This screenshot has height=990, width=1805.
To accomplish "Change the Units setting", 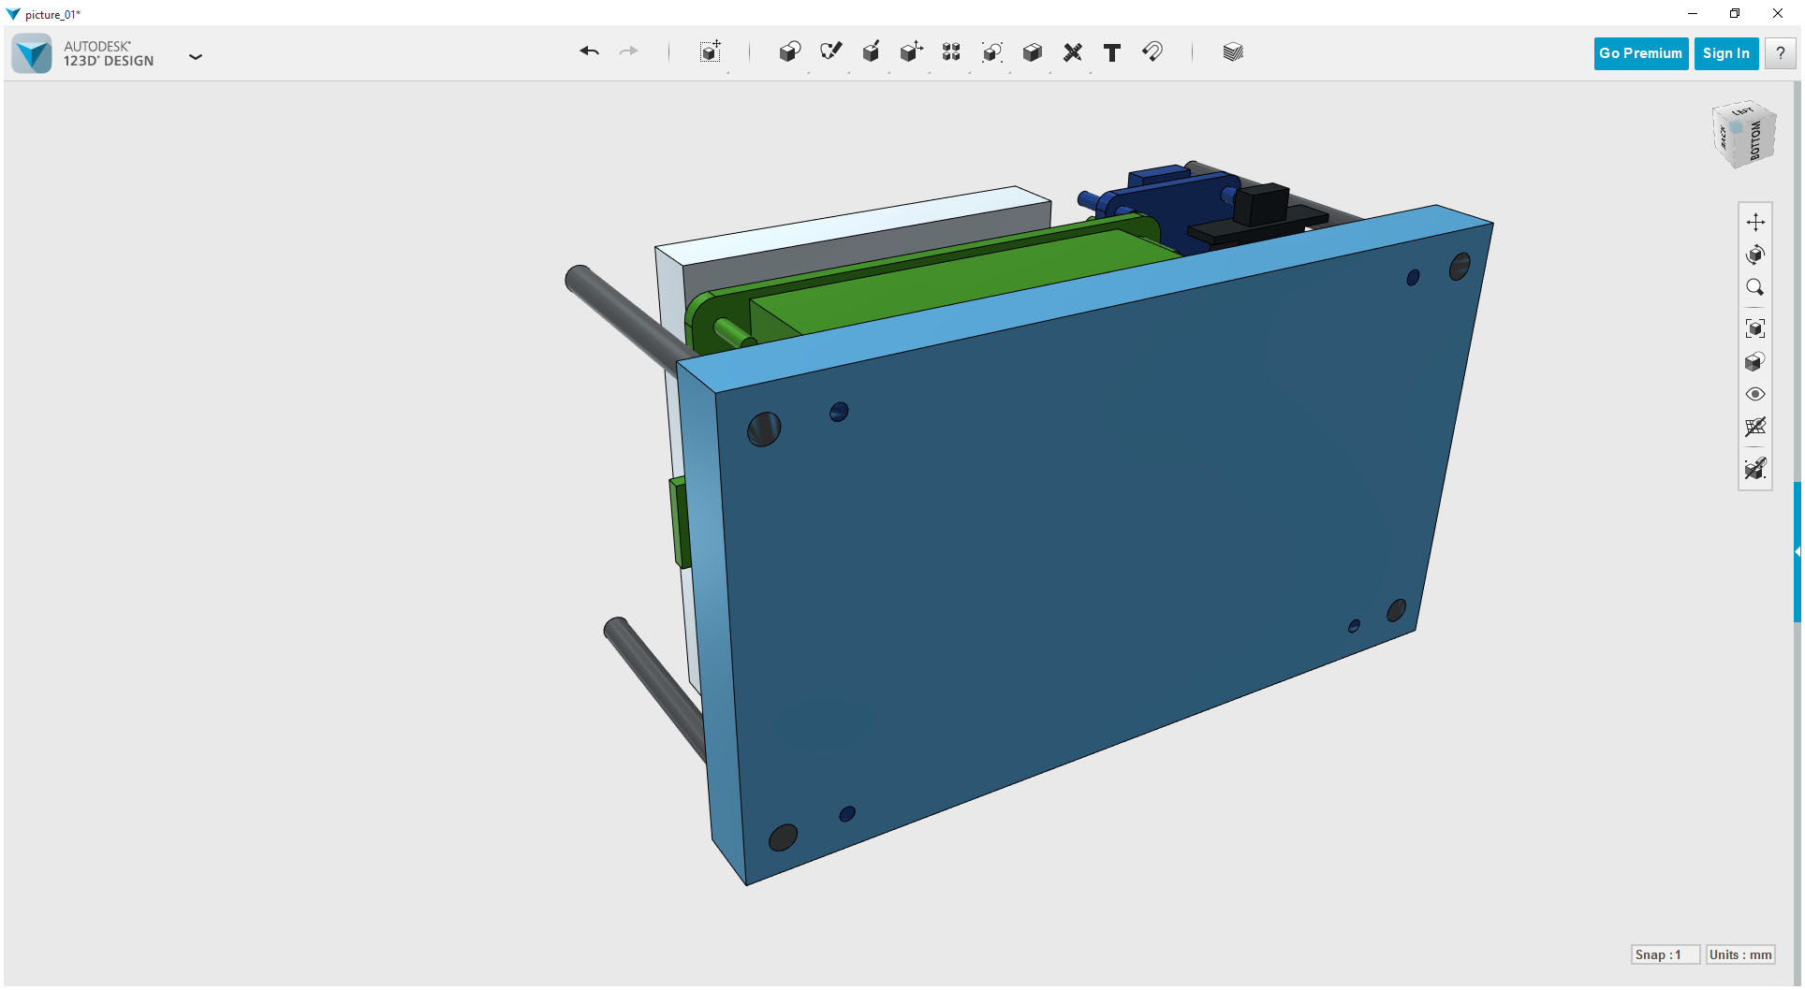I will (1739, 954).
